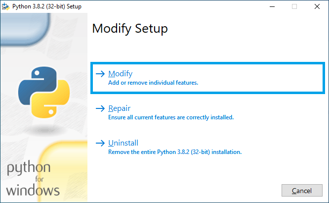Image resolution: width=329 pixels, height=203 pixels.
Task: Click the "Python 3.8.2 (32-bit) Setup" title text
Action: 47,6
